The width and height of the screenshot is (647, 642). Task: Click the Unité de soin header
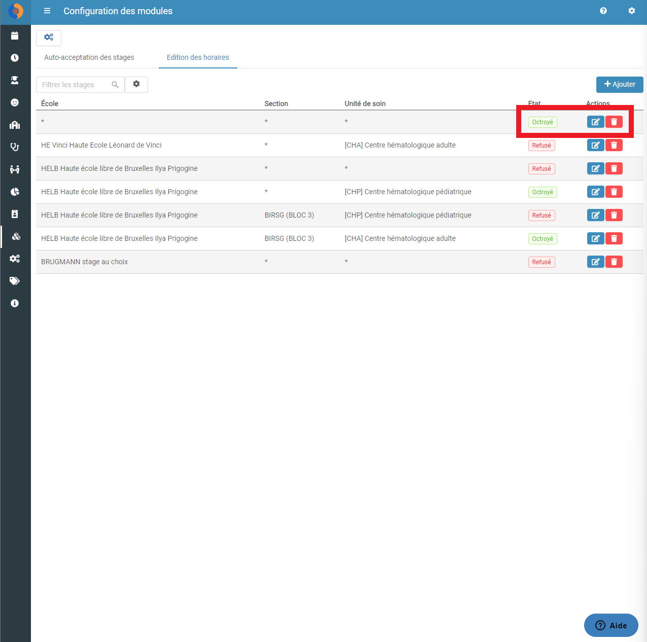coord(365,103)
